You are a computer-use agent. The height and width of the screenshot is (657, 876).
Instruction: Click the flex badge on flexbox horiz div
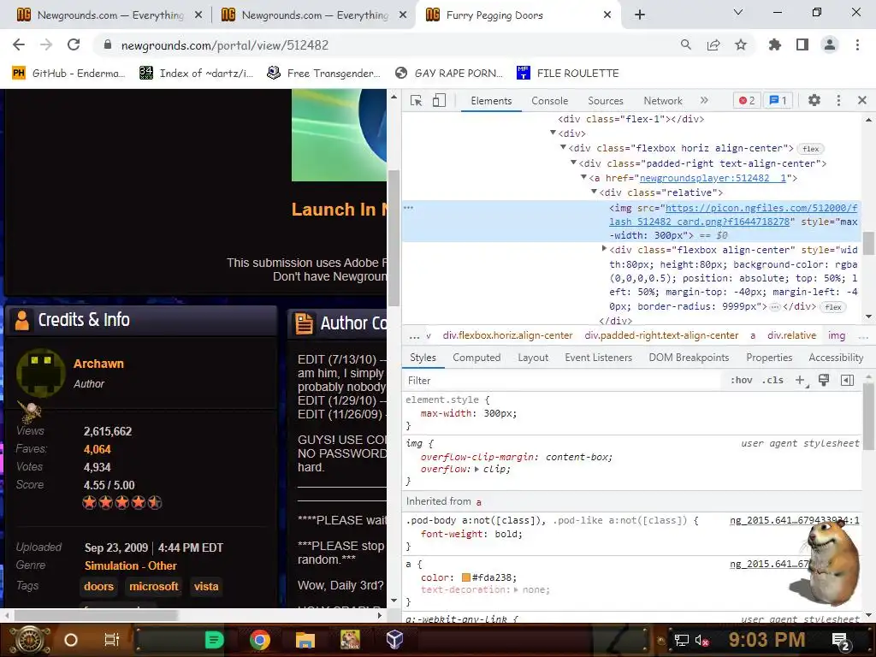click(x=811, y=149)
